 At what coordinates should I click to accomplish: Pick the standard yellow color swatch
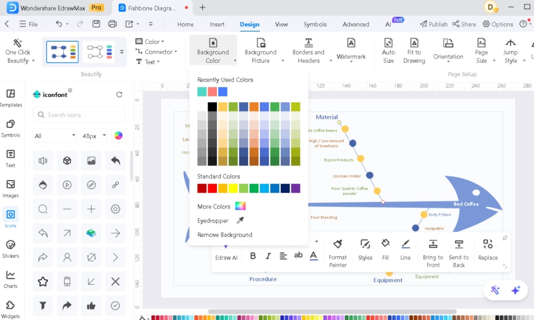click(x=233, y=188)
